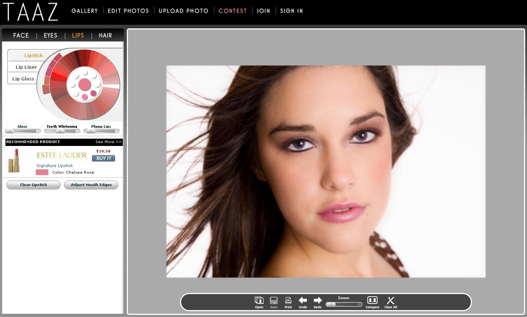Click the Recommended Product header
Viewport: 527px width, 317px height.
pos(33,142)
